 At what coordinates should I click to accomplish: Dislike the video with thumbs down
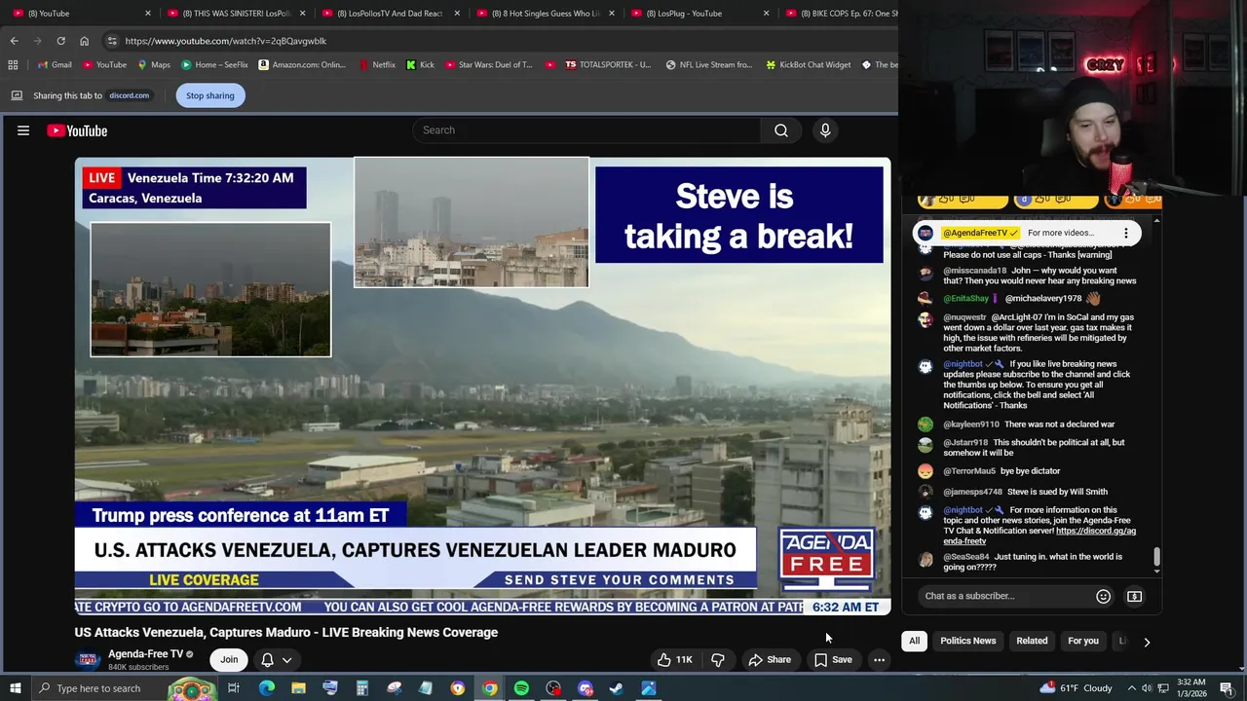[x=718, y=659]
